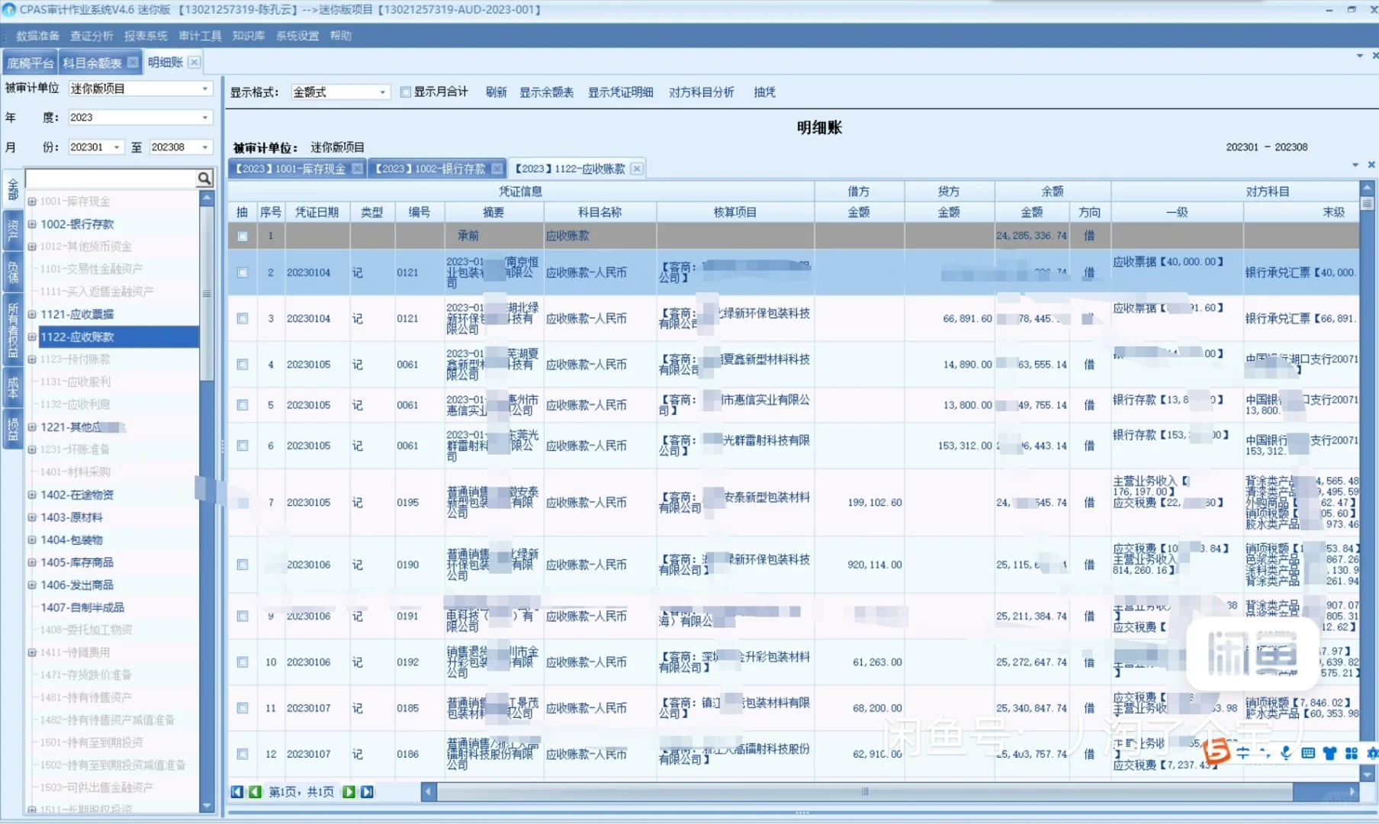
Task: Click the 抽凭 button
Action: pos(764,92)
